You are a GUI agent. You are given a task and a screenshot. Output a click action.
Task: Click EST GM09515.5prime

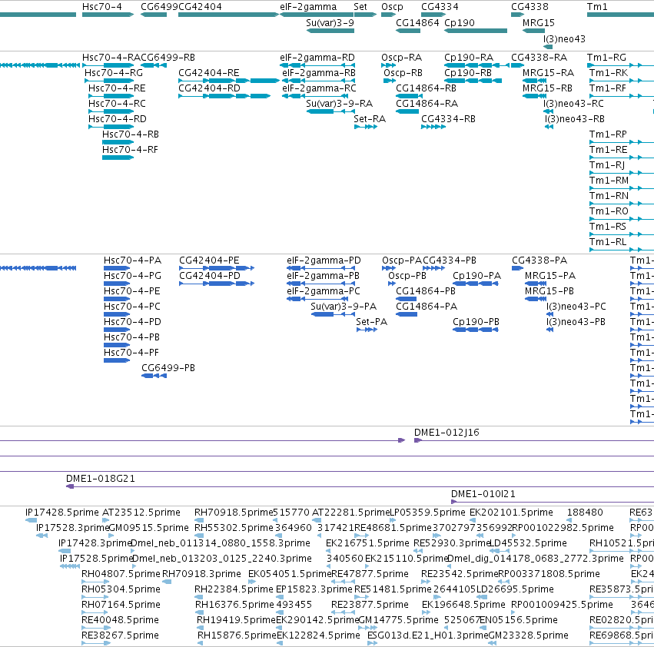pos(148,528)
